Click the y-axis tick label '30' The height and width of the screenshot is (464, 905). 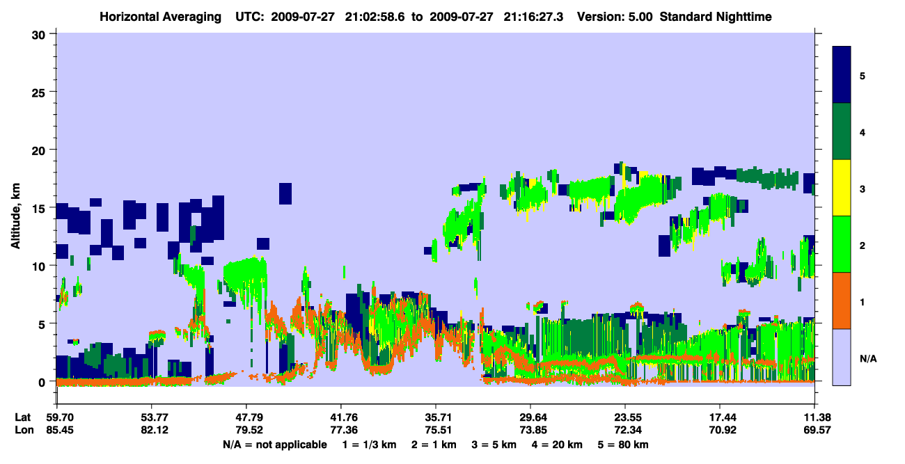pyautogui.click(x=40, y=34)
